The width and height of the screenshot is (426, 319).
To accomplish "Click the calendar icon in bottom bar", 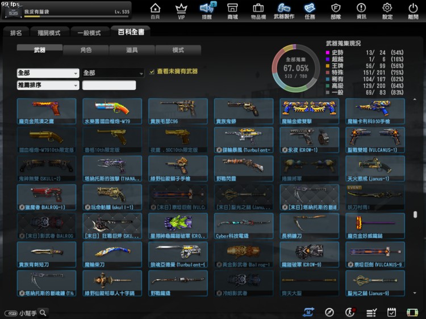I will (391, 312).
